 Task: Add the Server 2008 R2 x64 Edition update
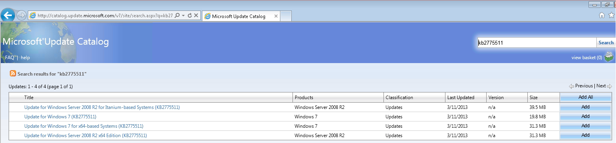(585, 135)
